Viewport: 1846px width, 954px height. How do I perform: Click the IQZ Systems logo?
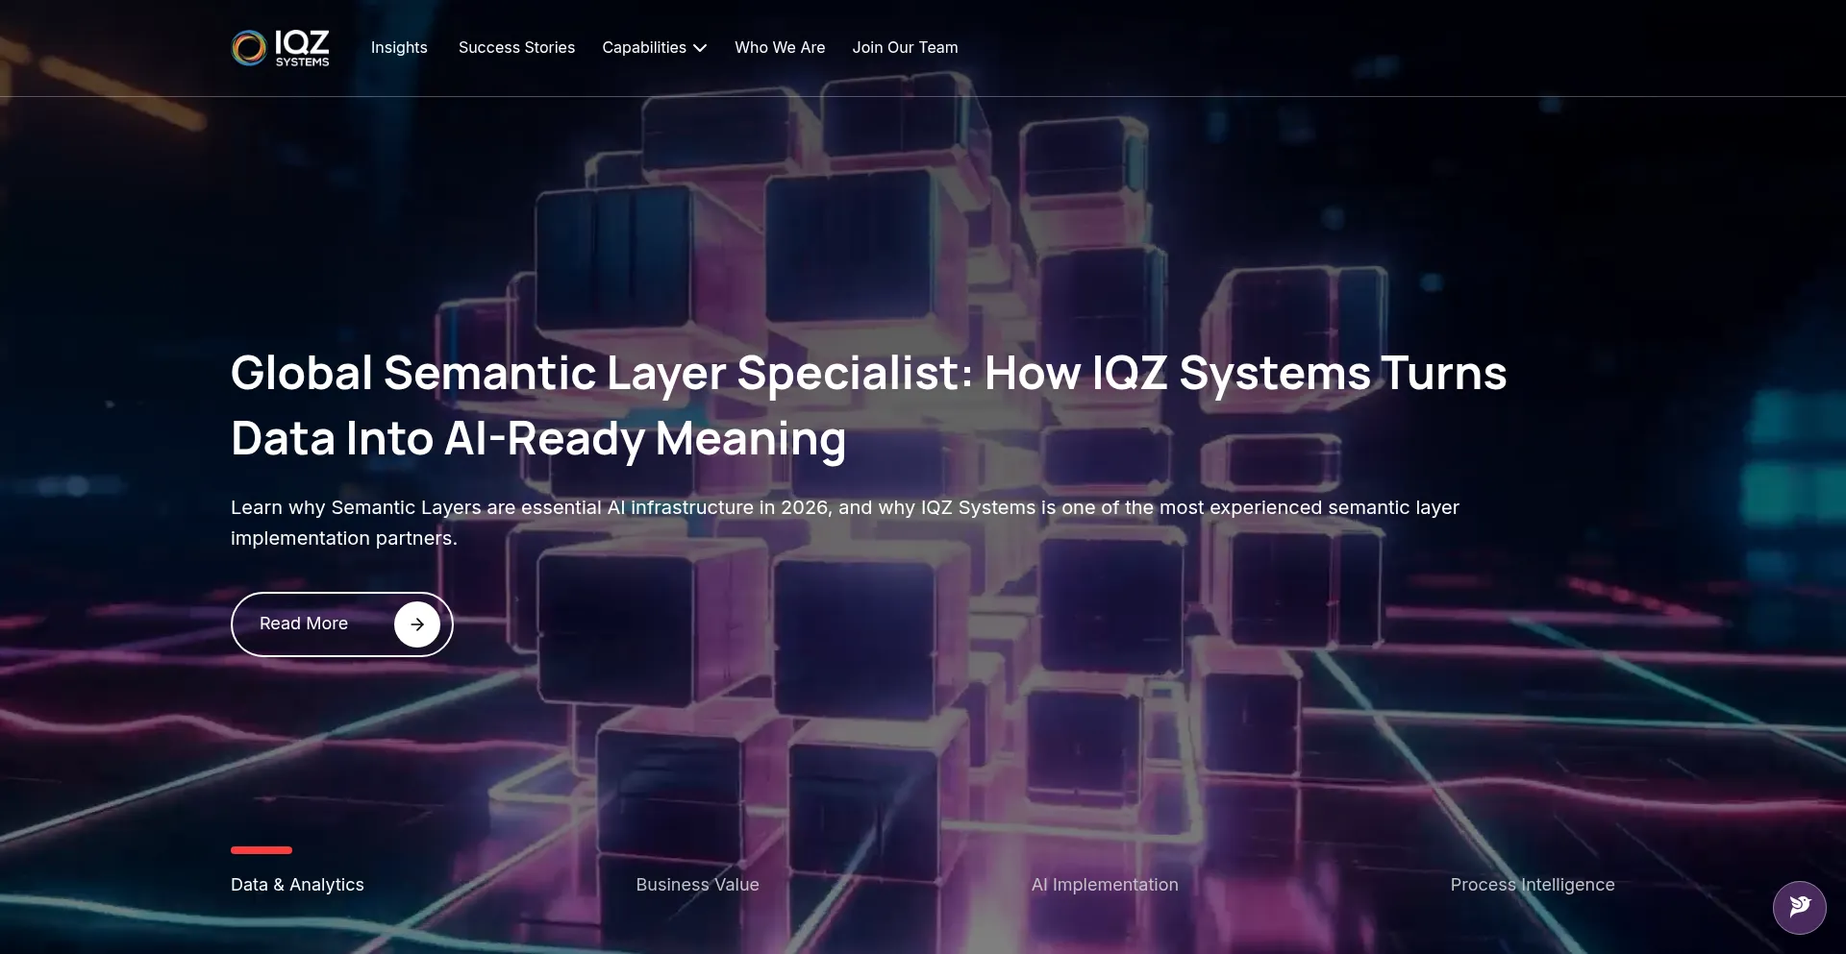(280, 48)
